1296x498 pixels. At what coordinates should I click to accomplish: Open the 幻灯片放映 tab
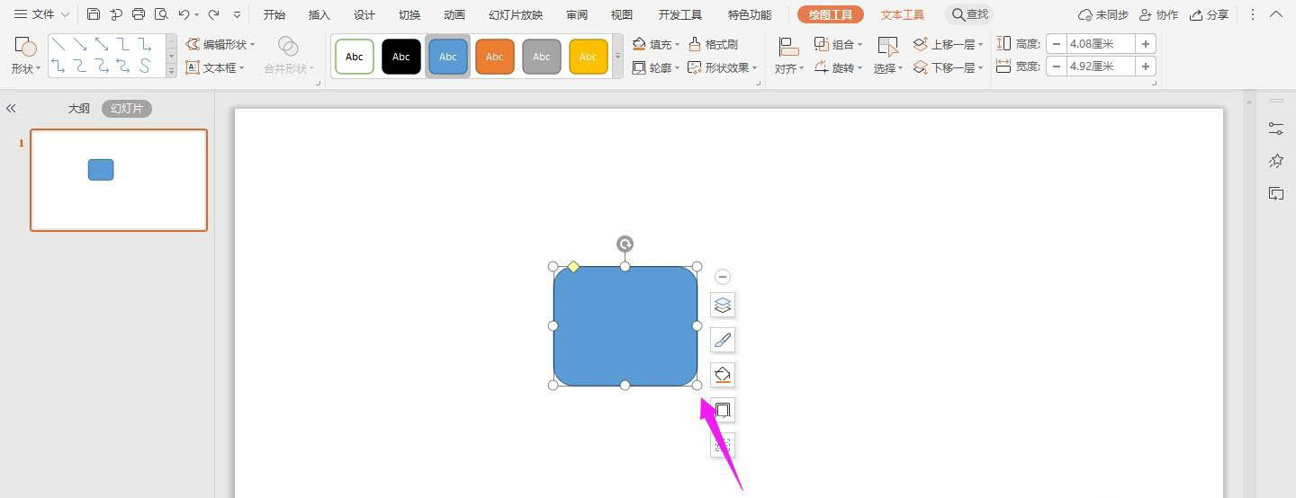tap(516, 14)
